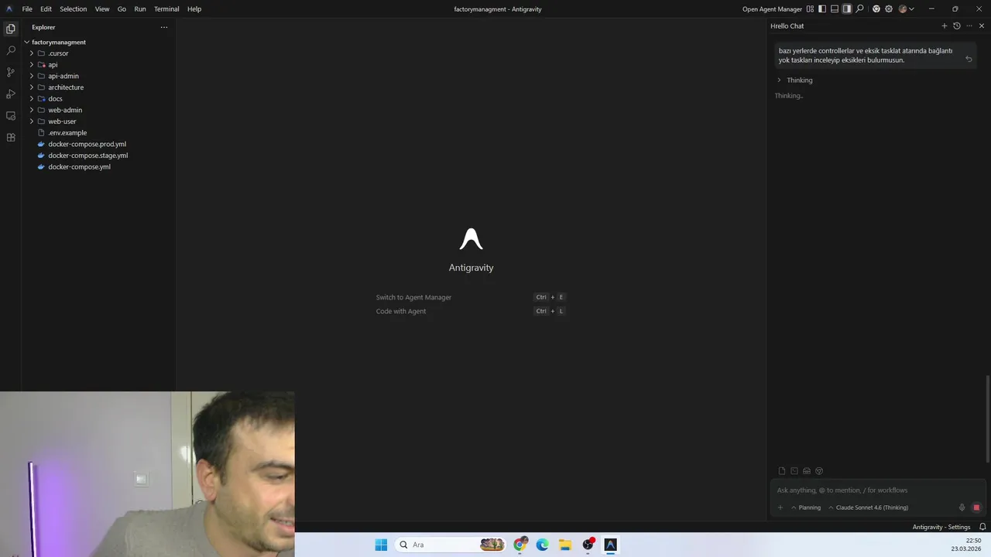Open the File menu

point(27,9)
